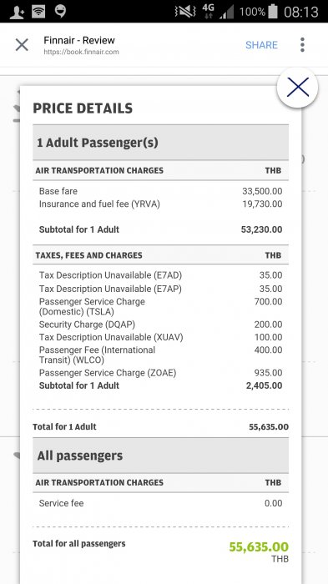Tap Passenger Service Charge (ZOAE) line
Screen dimensions: 328x584
[160, 373]
